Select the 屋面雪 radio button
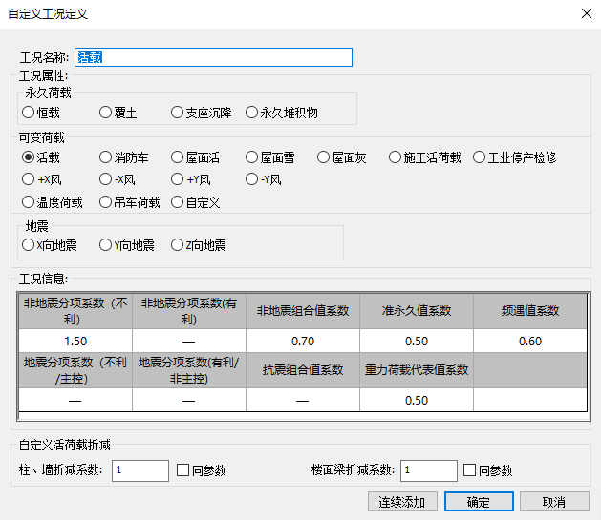This screenshot has height=520, width=601. click(252, 157)
